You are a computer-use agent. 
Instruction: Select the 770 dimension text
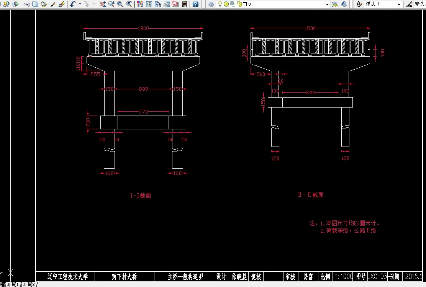[143, 111]
